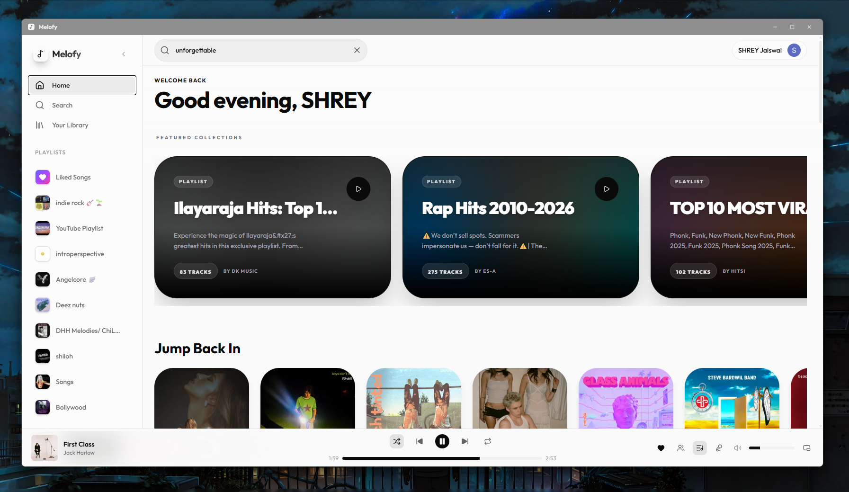
Task: Click the First Class album art
Action: point(45,448)
